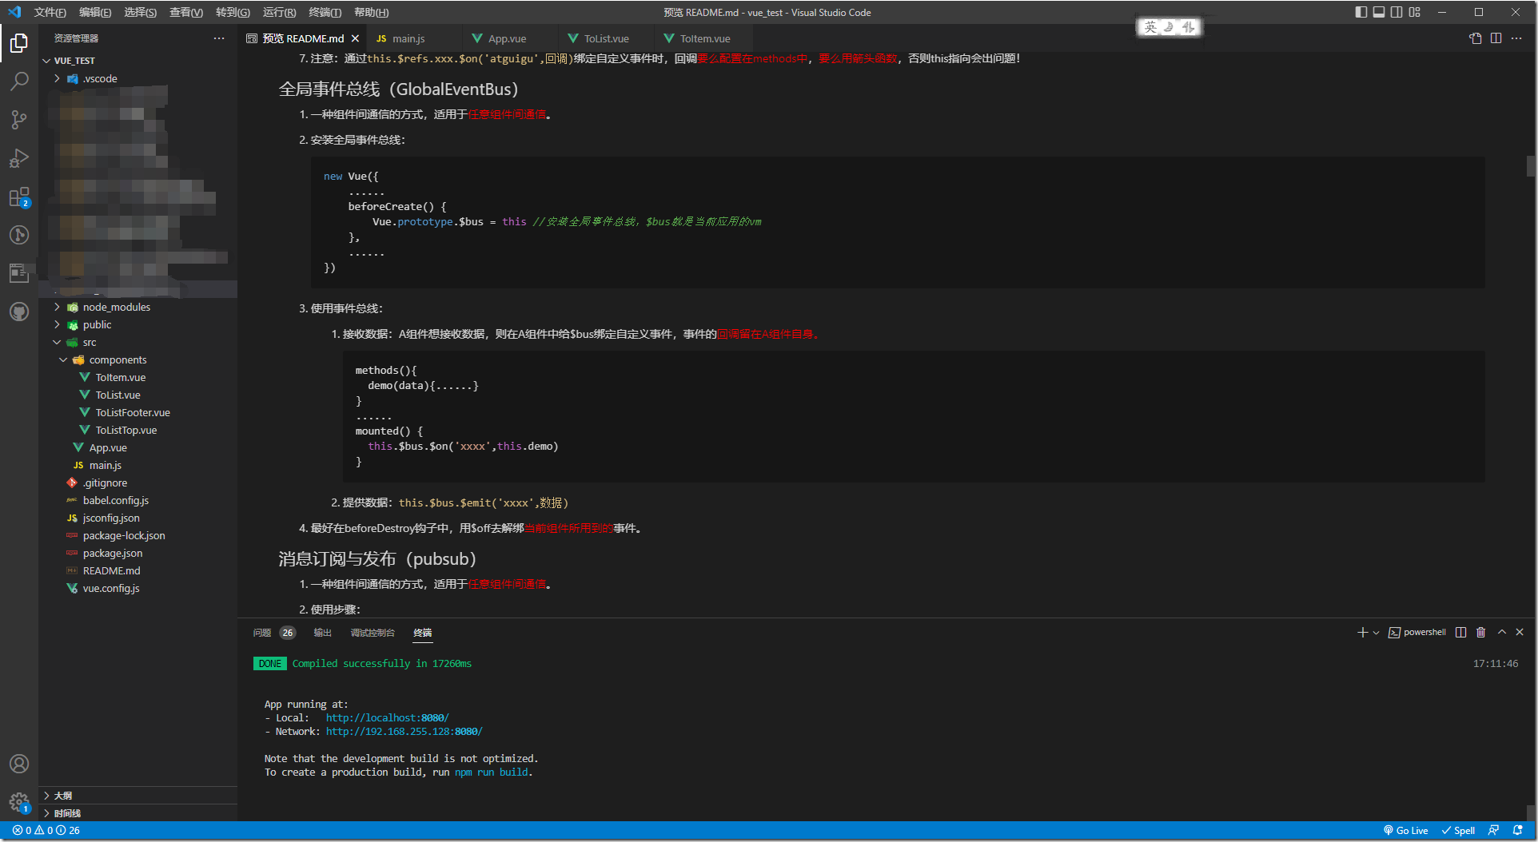The image size is (1538, 842).
Task: Split the terminal panel
Action: [x=1460, y=632]
